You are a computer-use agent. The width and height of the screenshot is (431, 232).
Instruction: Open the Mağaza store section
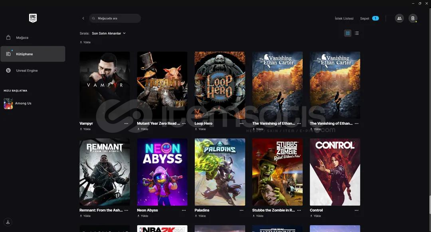point(33,37)
